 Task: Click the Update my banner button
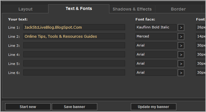click(x=154, y=107)
